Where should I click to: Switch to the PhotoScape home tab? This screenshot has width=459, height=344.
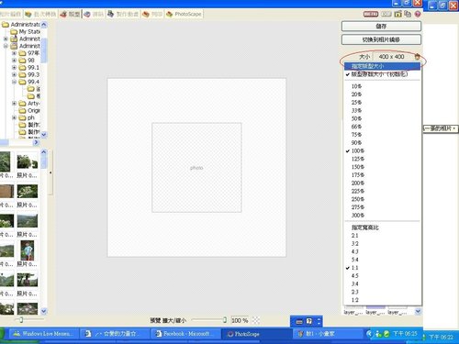(184, 14)
